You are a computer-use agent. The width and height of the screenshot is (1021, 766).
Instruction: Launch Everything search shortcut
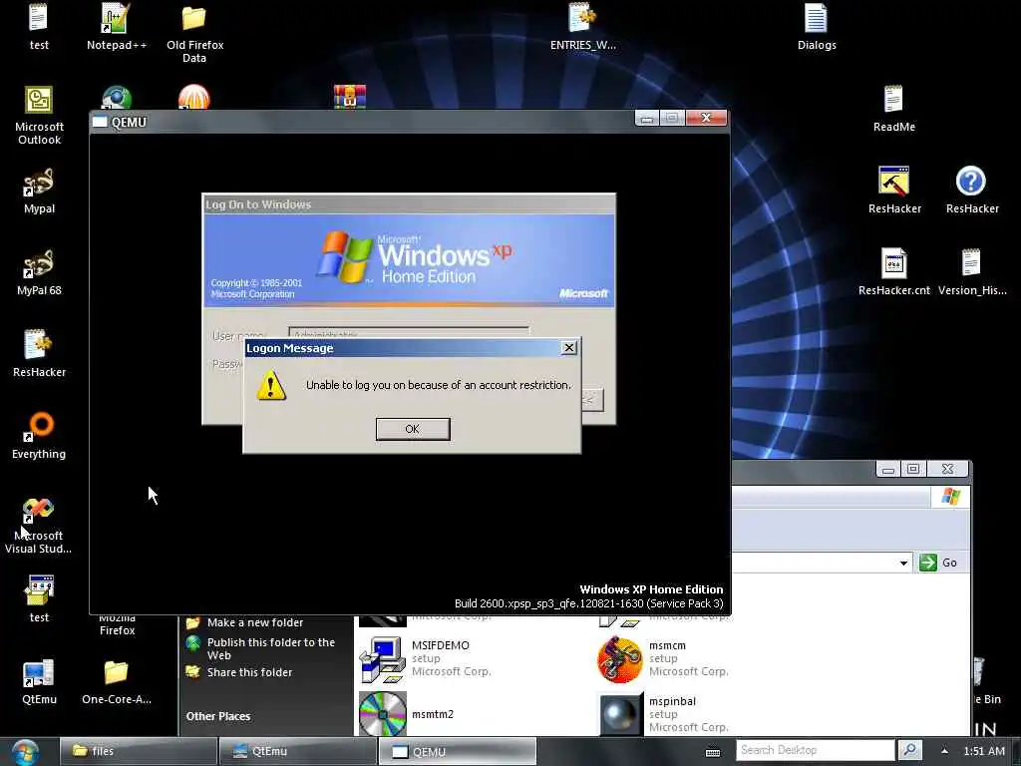39,436
